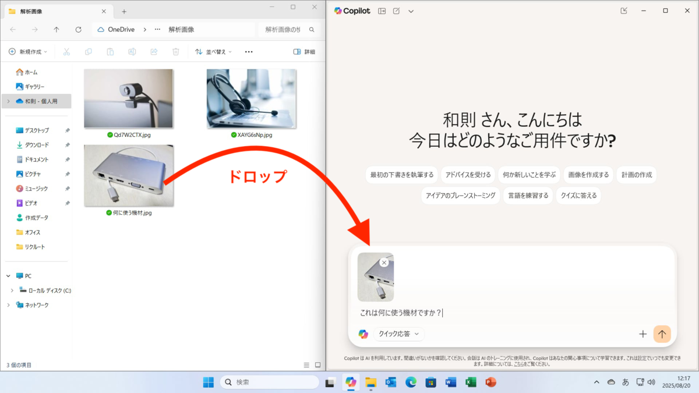This screenshot has width=699, height=393.
Task: Click the Copilot colorful icon beside クイック応答
Action: [363, 334]
